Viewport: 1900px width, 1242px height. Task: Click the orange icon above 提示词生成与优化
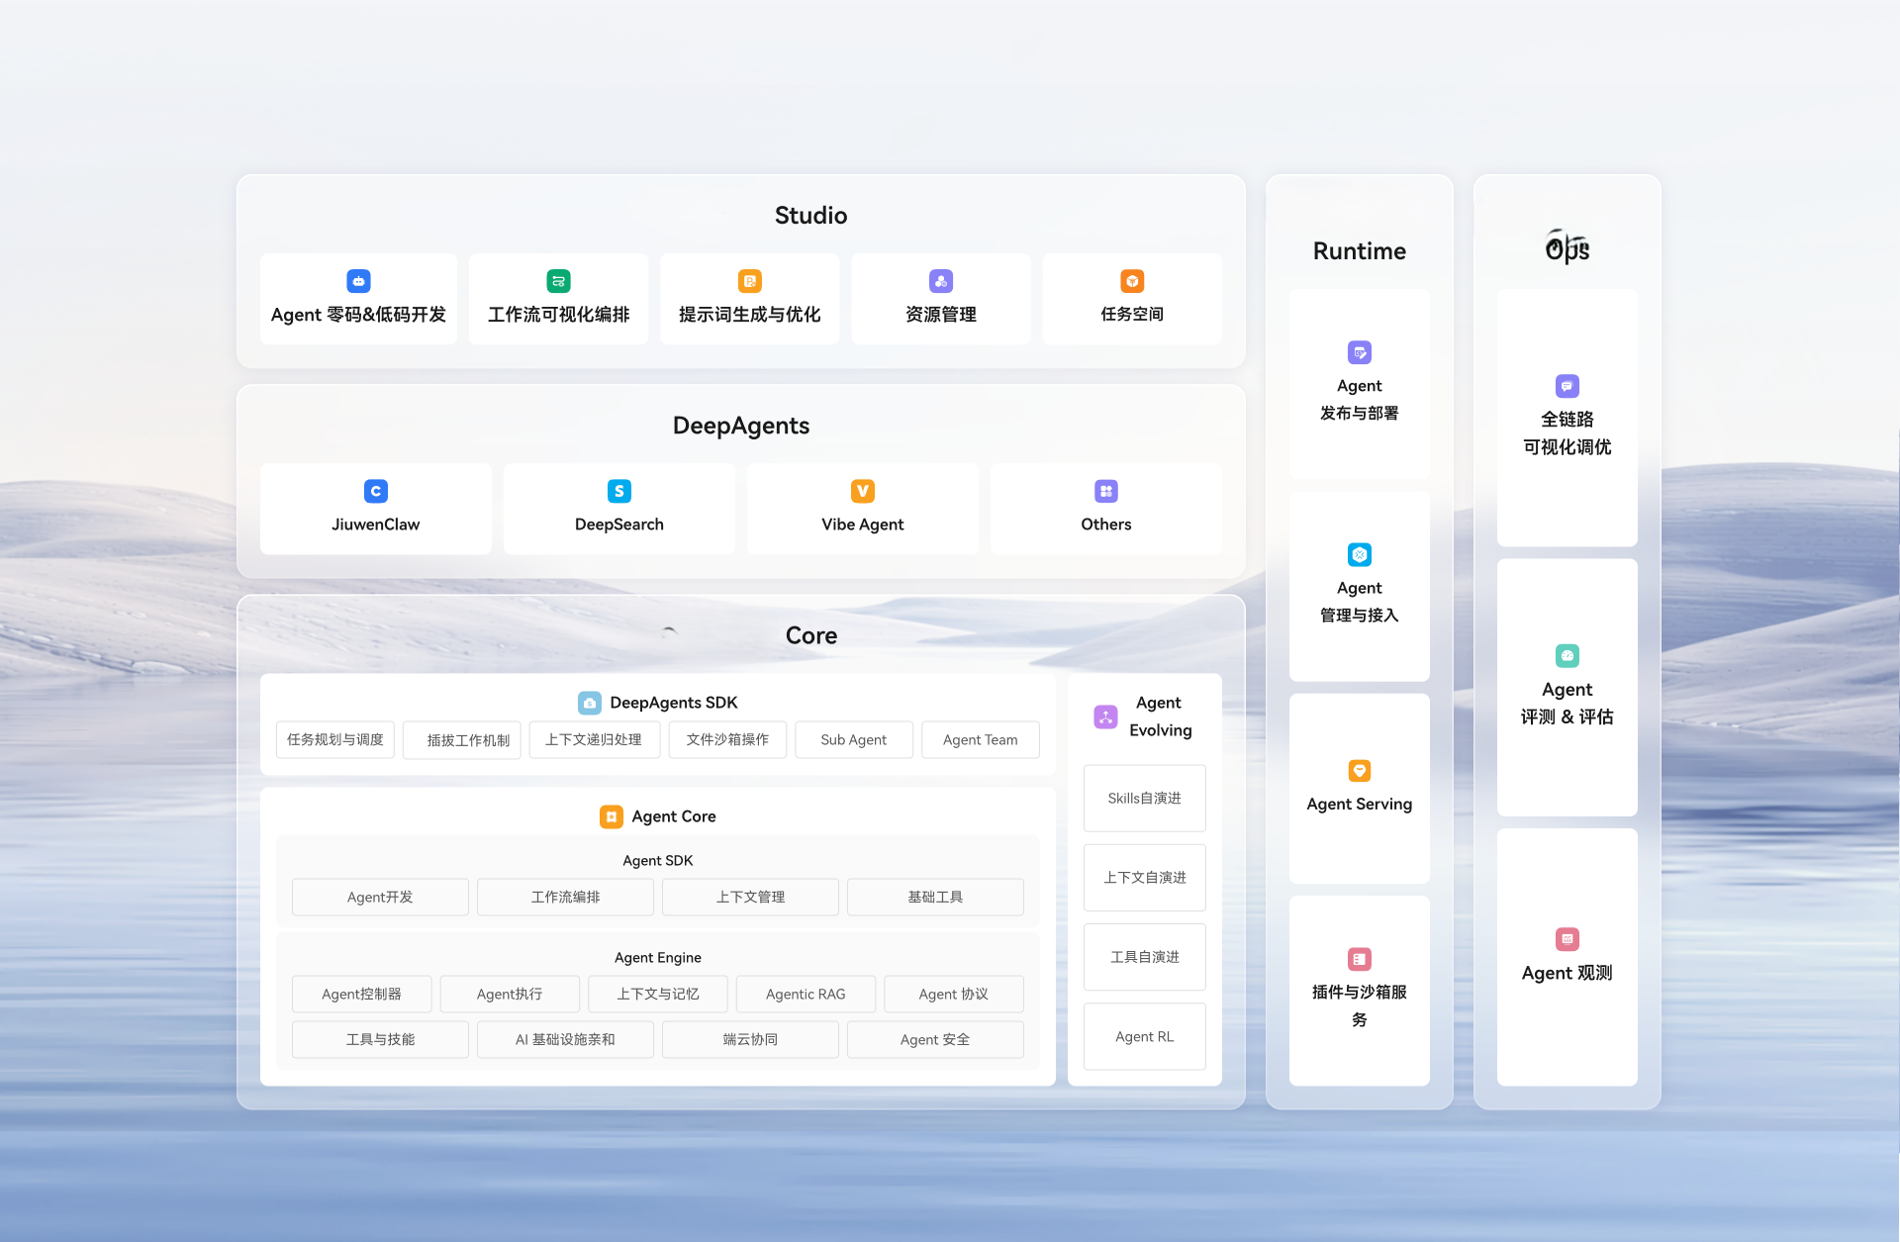click(x=750, y=281)
